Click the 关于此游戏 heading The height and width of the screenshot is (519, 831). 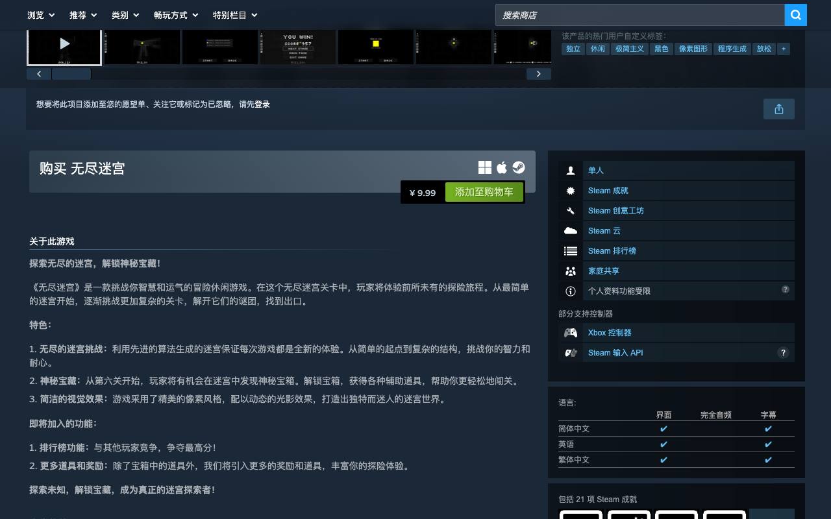tap(52, 241)
